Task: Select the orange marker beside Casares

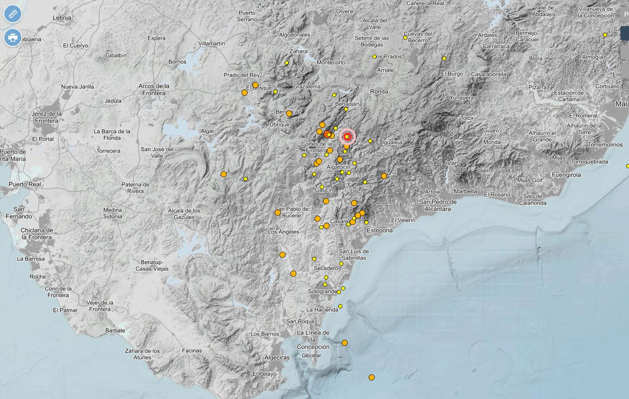Action: tap(353, 222)
